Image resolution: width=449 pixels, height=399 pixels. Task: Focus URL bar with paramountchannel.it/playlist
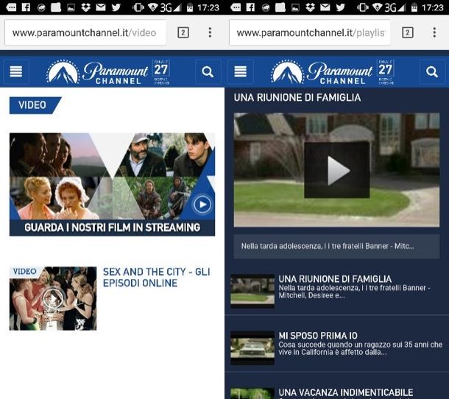pos(310,32)
